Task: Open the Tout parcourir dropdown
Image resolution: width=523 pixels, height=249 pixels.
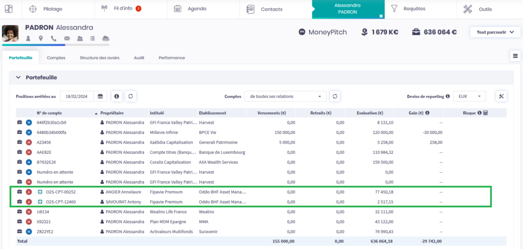Action: pos(494,32)
